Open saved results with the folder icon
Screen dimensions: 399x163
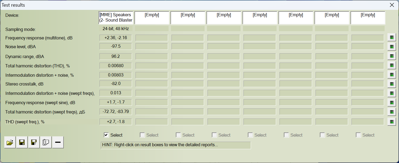[x=10, y=142]
